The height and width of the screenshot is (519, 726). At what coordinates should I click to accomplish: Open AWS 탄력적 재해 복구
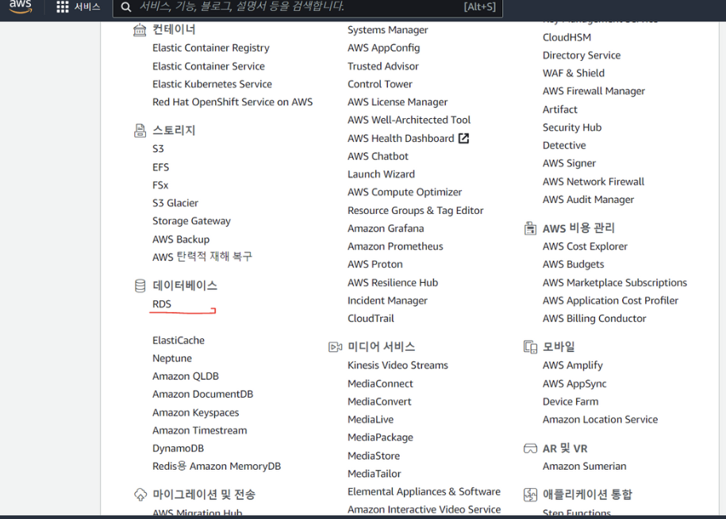[202, 257]
